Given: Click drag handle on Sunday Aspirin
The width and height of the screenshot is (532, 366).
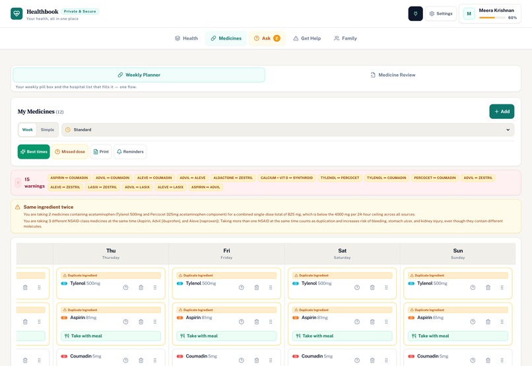Looking at the screenshot, I should pyautogui.click(x=502, y=322).
